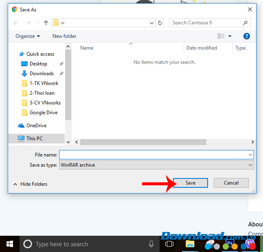
Task: Open Photoshop from the taskbar
Action: coord(230,244)
